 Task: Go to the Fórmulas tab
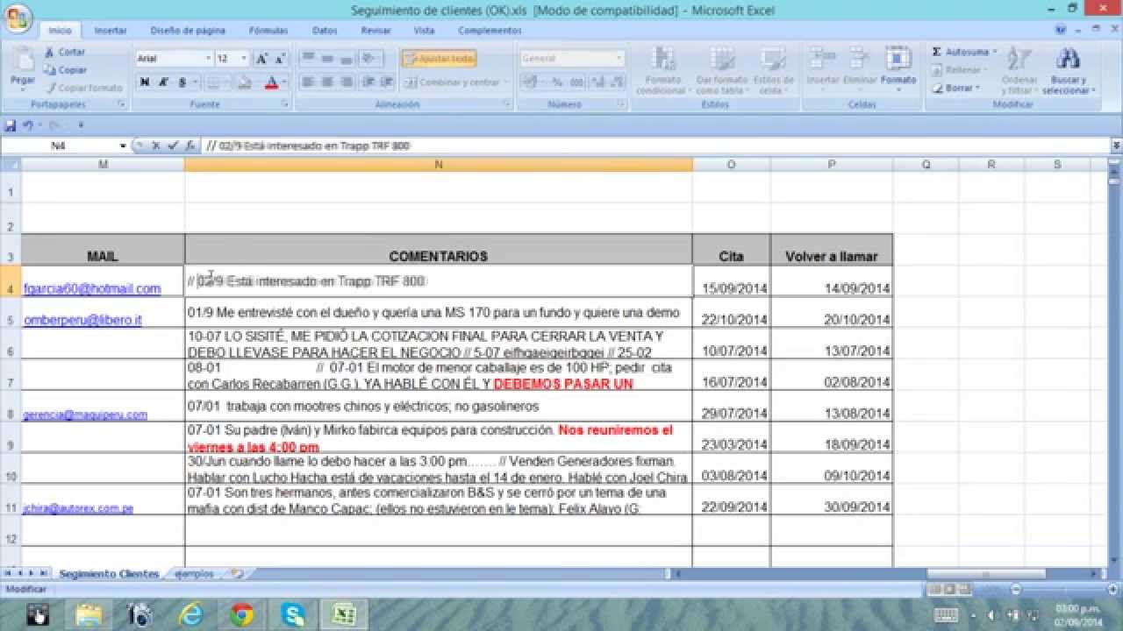coord(268,30)
